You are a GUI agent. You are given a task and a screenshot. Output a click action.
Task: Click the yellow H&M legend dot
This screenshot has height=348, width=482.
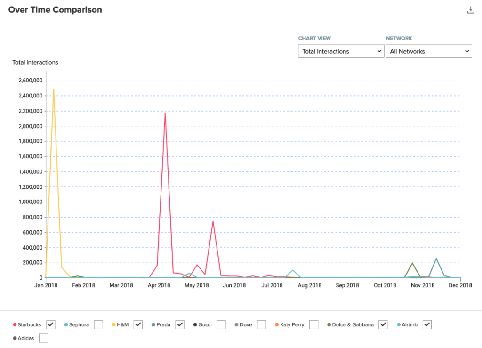click(x=114, y=325)
